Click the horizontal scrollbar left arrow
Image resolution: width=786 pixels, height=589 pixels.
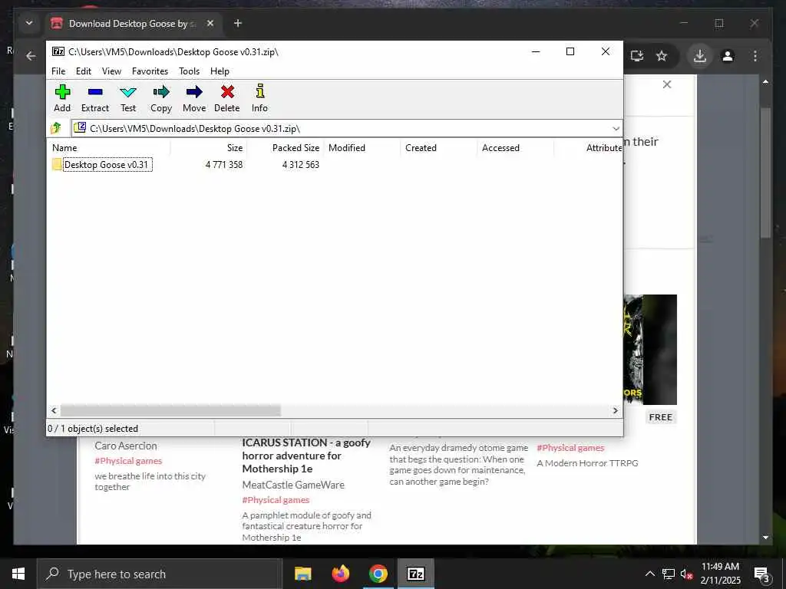click(54, 411)
